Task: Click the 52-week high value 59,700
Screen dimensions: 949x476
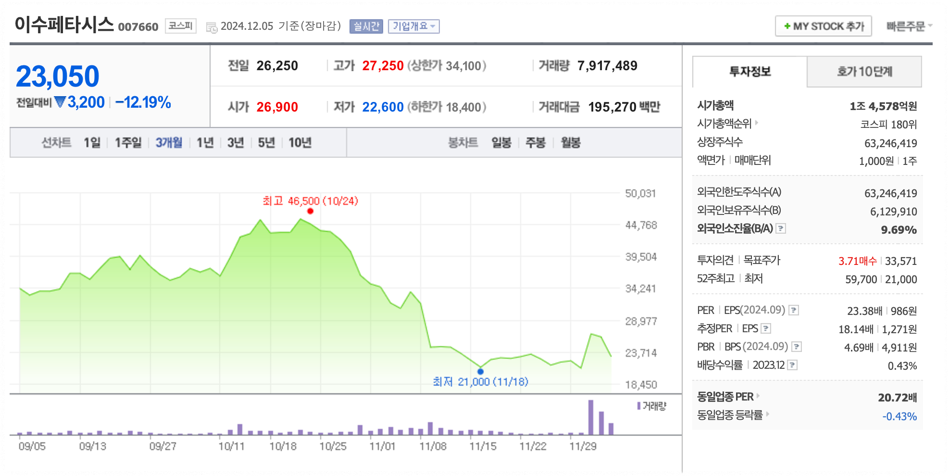Action: [862, 279]
